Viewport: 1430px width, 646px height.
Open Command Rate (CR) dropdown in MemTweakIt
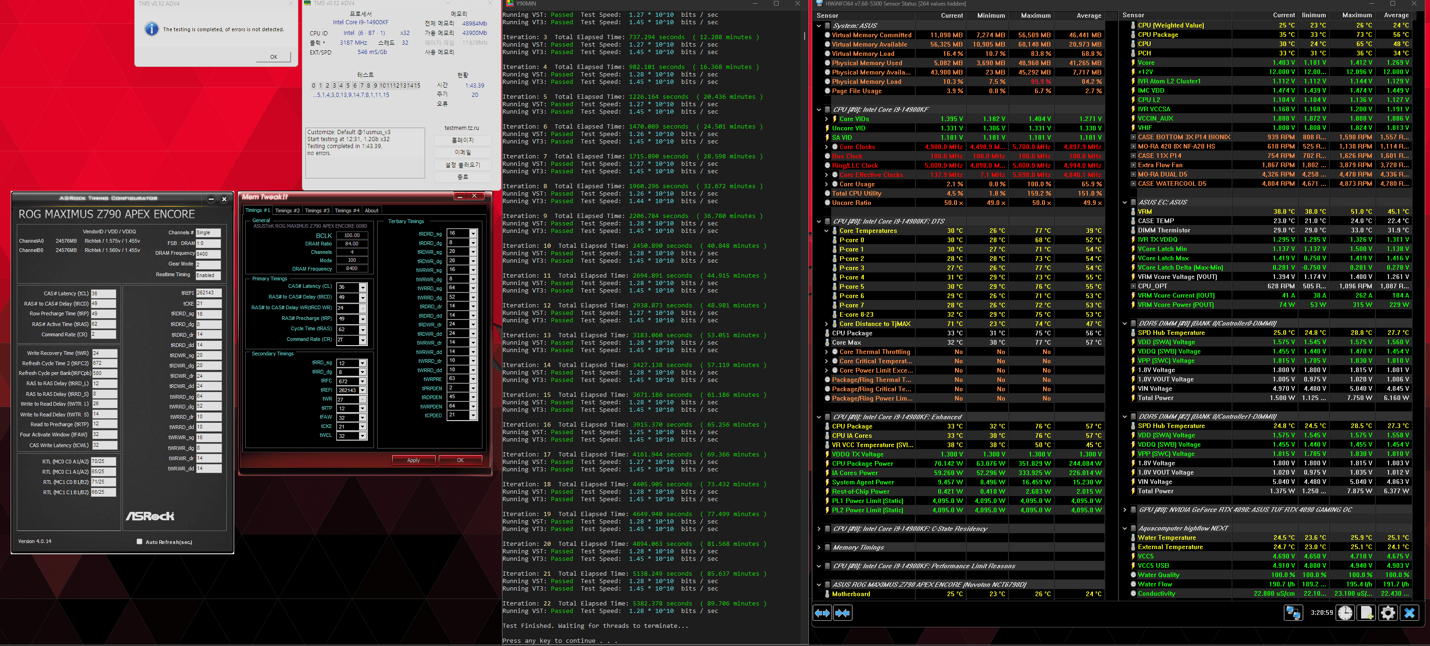coord(362,340)
